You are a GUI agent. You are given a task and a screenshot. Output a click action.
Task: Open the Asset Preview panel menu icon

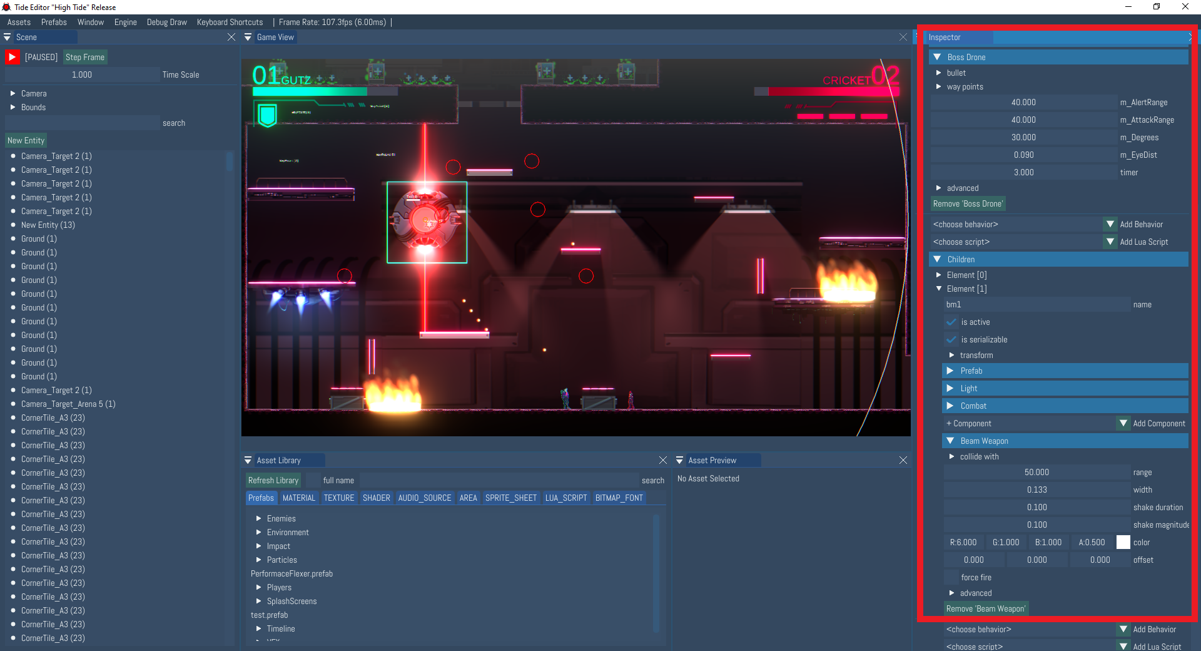tap(680, 461)
